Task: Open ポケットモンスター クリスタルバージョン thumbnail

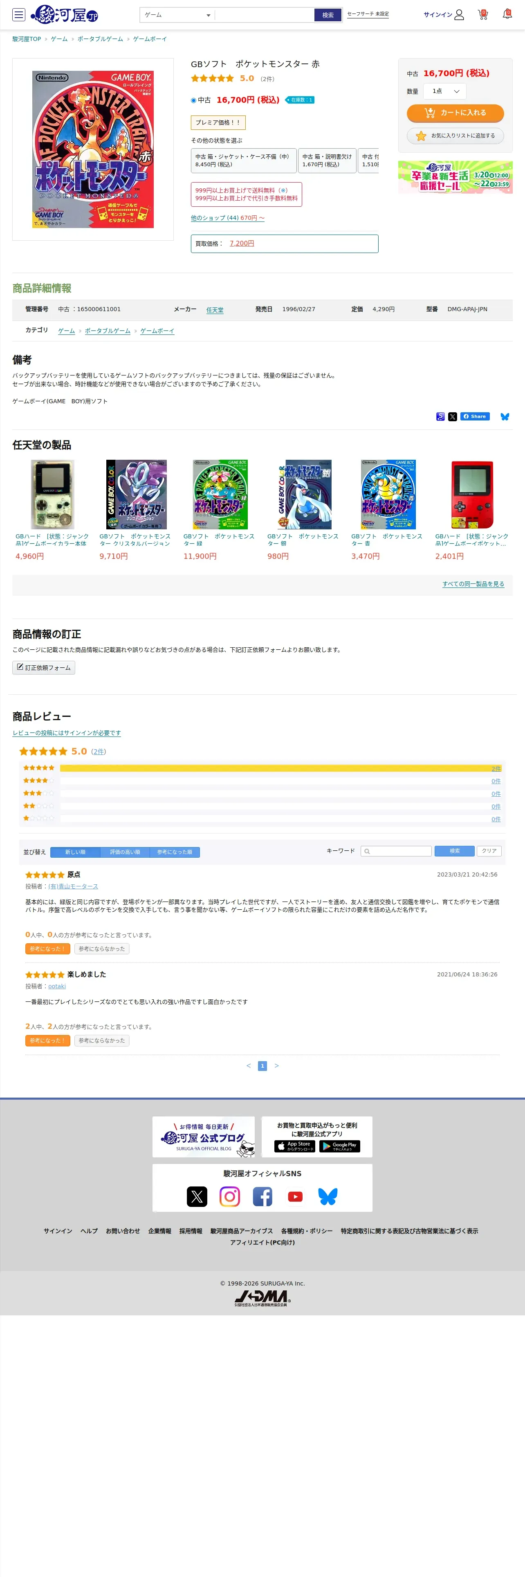Action: click(136, 495)
